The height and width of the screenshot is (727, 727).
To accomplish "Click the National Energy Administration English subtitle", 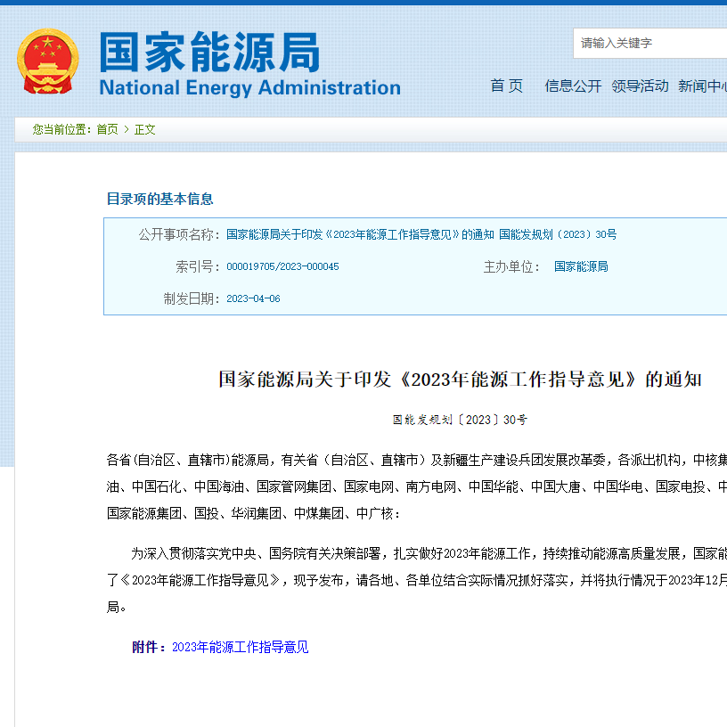I will pos(249,87).
